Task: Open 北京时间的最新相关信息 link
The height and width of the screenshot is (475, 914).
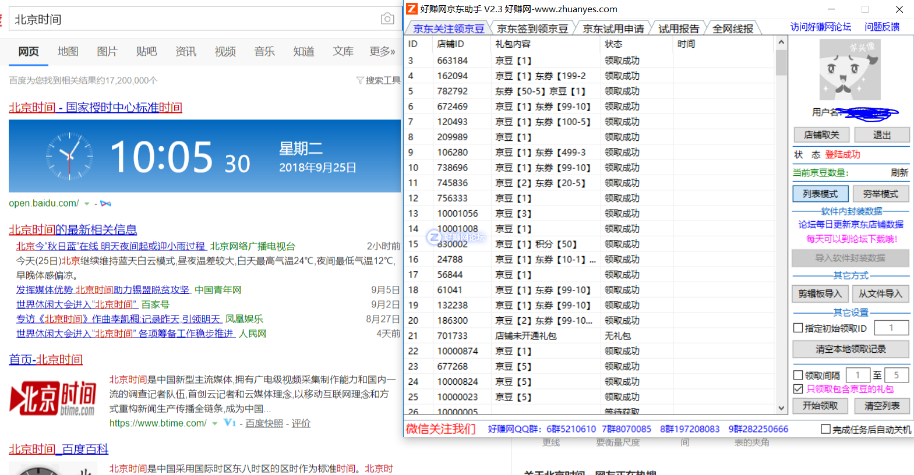Action: [x=73, y=230]
